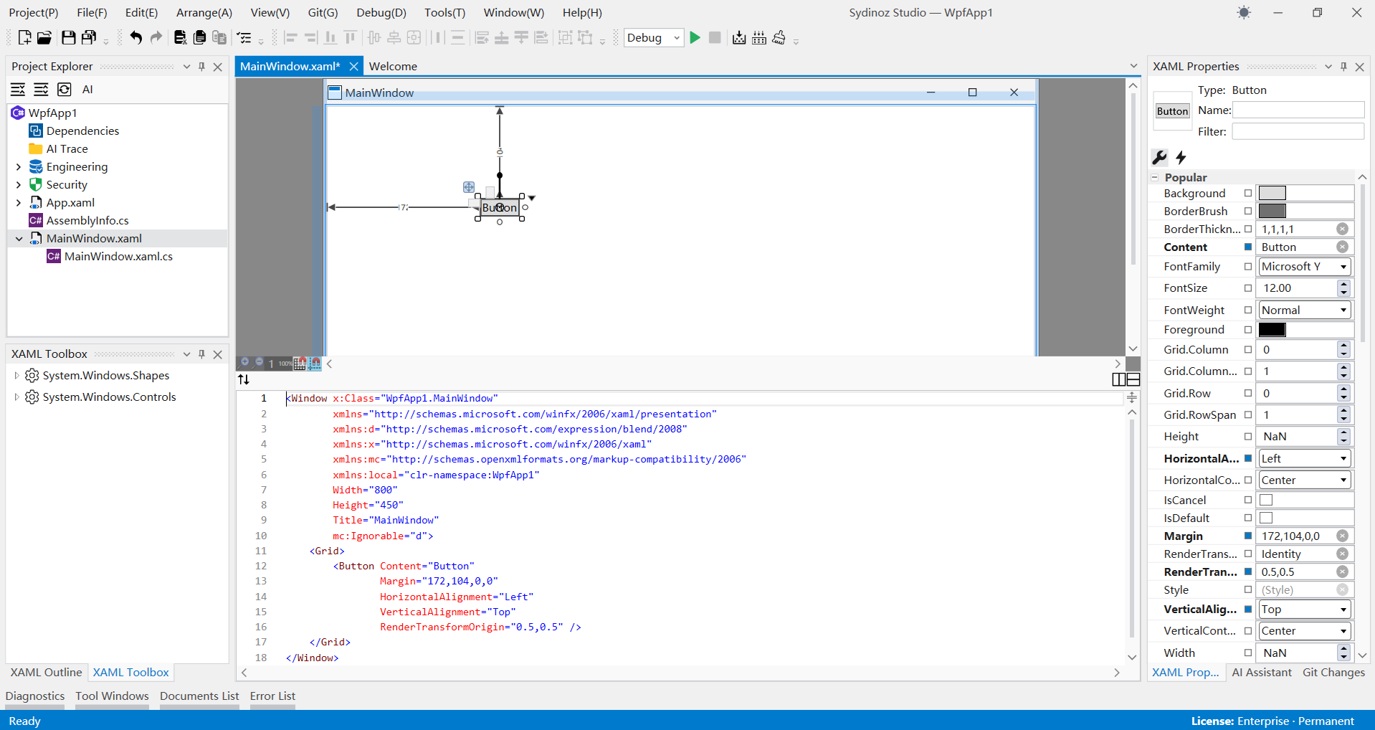
Task: Toggle the light/dark theme sun icon
Action: click(x=1244, y=13)
